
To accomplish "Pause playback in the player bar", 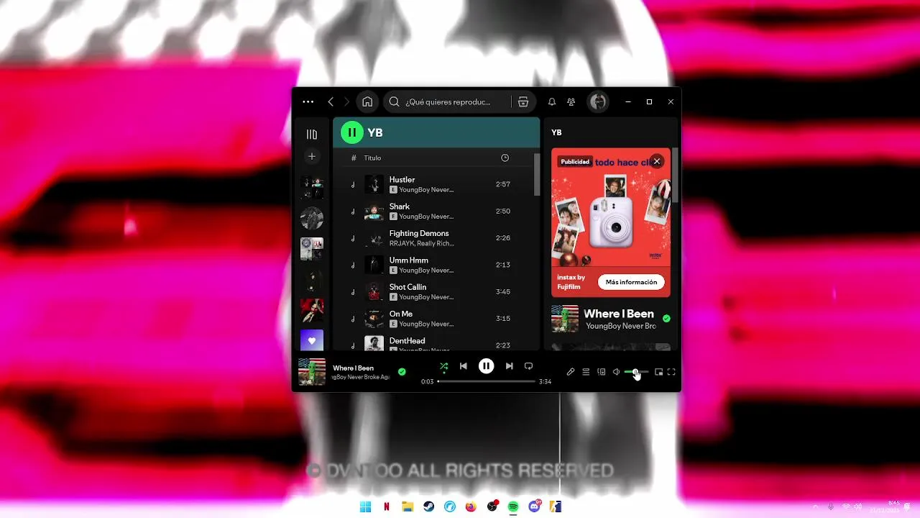I will point(487,366).
